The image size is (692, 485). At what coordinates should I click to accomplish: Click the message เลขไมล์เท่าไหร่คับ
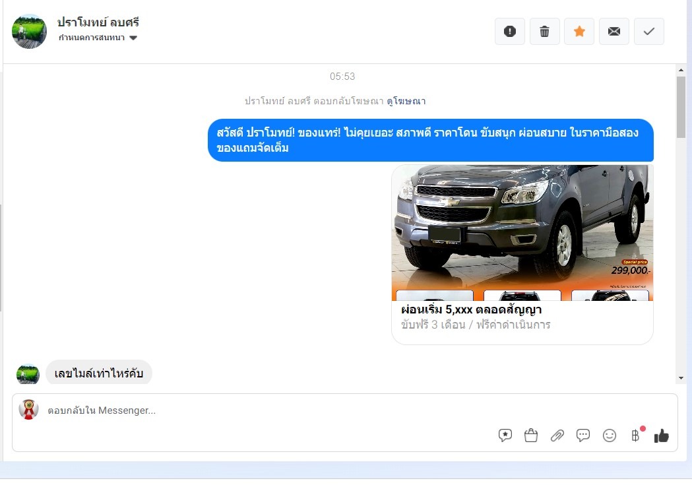point(99,373)
